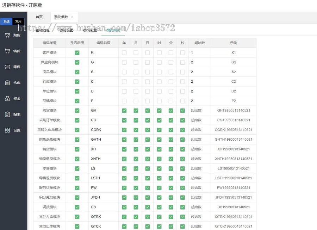Screen dimensions: 317x230
Task: Uncheck the 年 checkbox for 购货模块
Action: pyautogui.click(x=124, y=111)
